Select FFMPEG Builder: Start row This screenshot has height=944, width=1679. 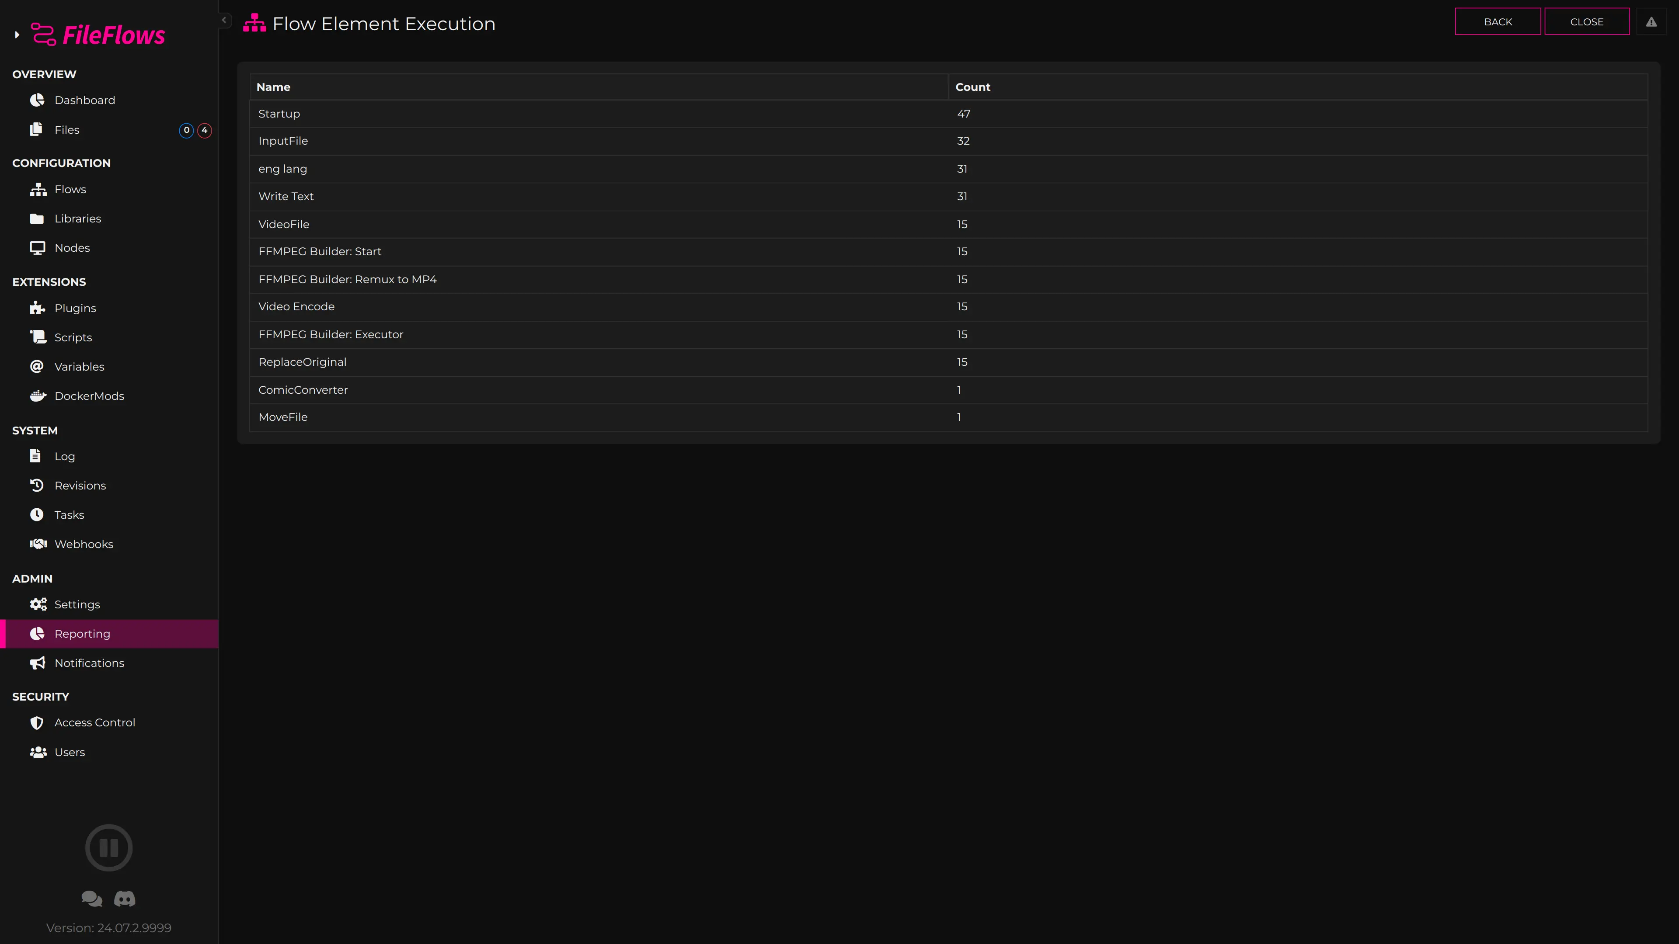coord(948,251)
